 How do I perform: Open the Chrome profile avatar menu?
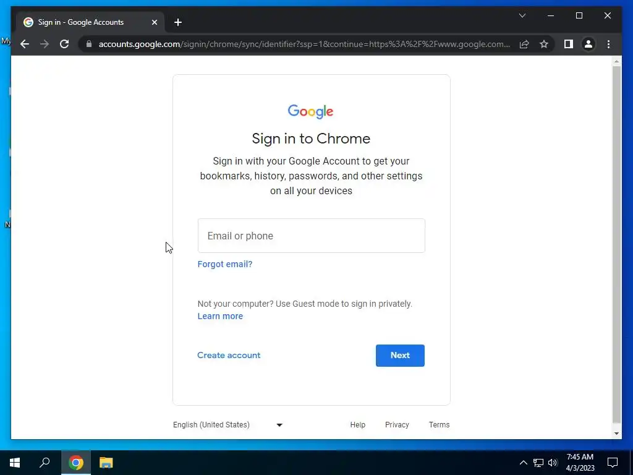(588, 44)
